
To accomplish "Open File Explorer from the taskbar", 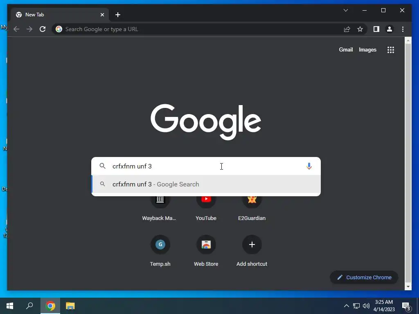I will [x=70, y=306].
